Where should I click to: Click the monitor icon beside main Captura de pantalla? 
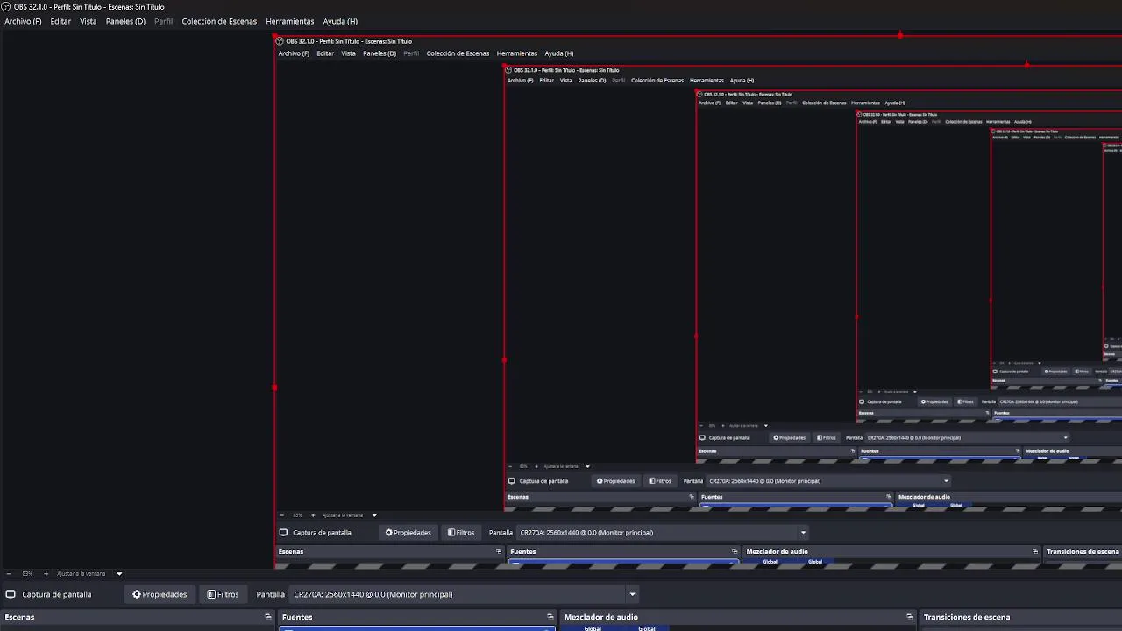(x=11, y=594)
